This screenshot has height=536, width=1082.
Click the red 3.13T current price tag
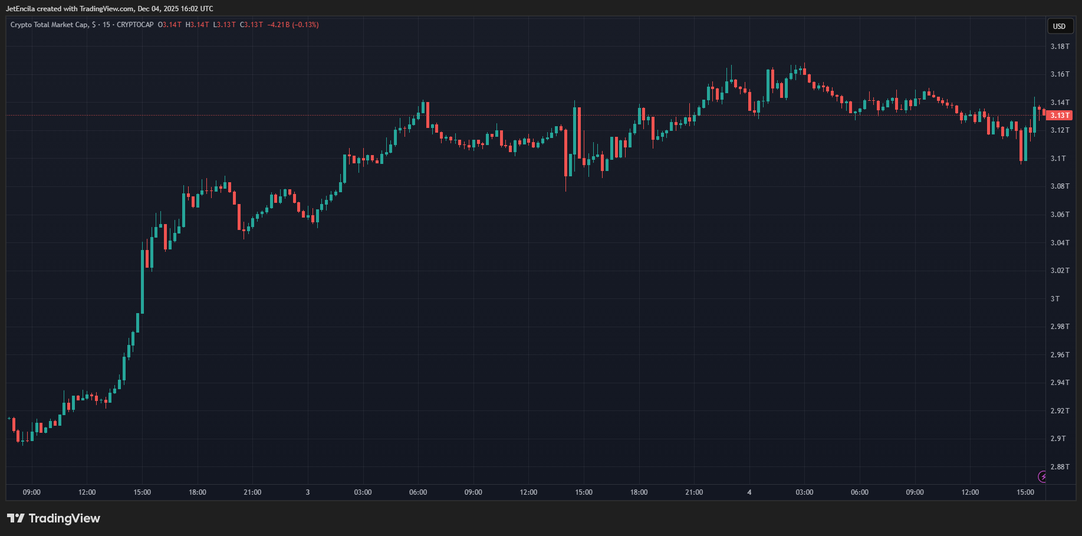point(1059,116)
